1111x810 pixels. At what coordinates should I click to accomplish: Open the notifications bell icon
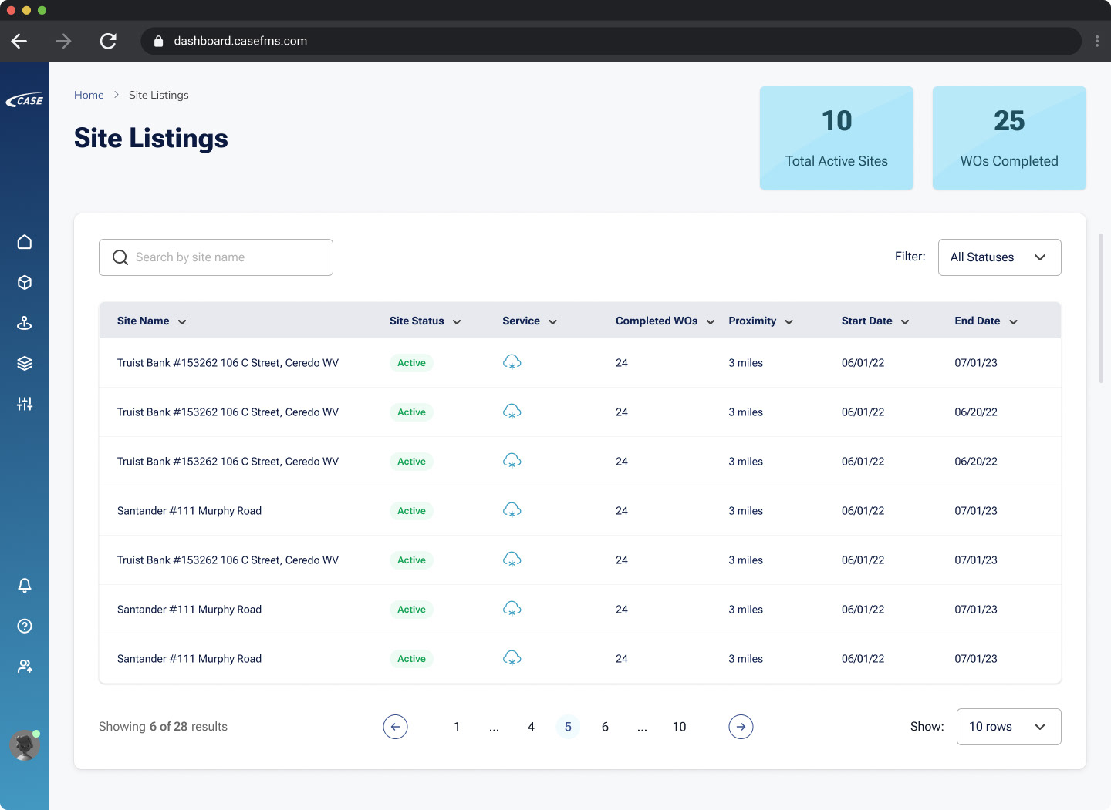point(25,586)
